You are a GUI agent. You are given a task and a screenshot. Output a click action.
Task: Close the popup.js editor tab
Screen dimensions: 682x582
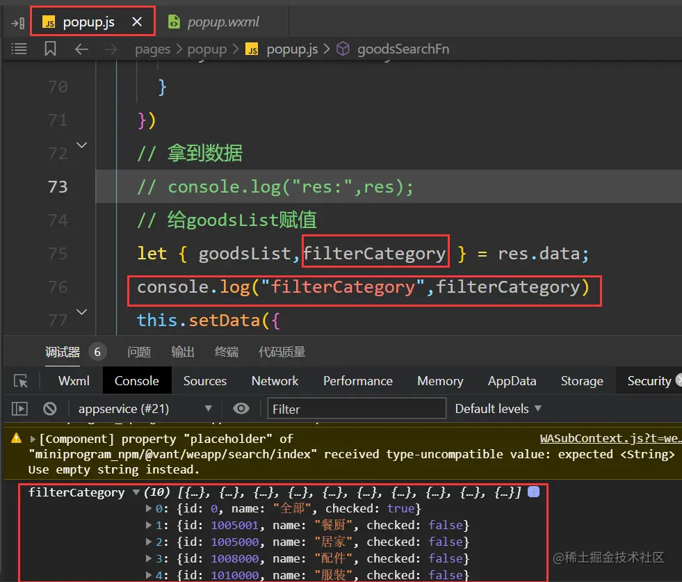[137, 22]
